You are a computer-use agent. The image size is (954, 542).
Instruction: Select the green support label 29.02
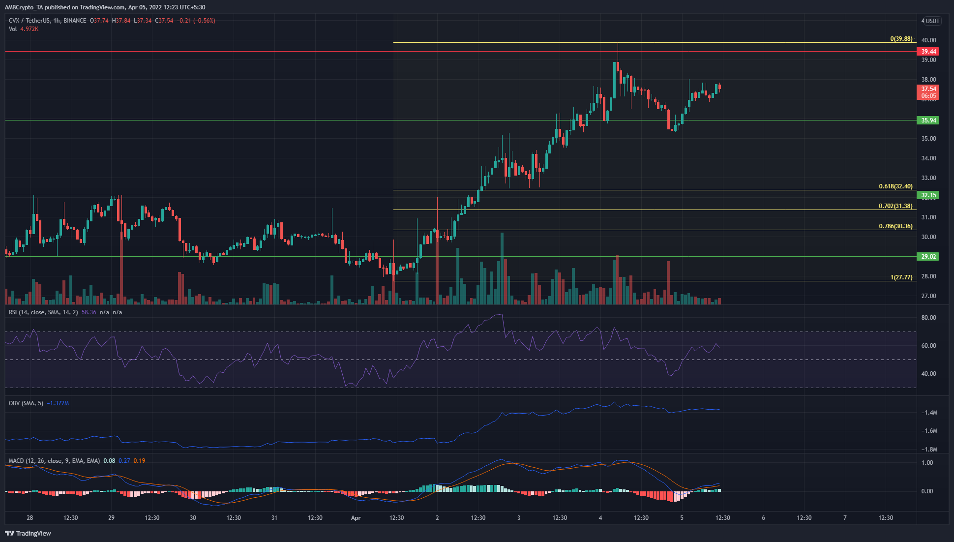pos(929,256)
